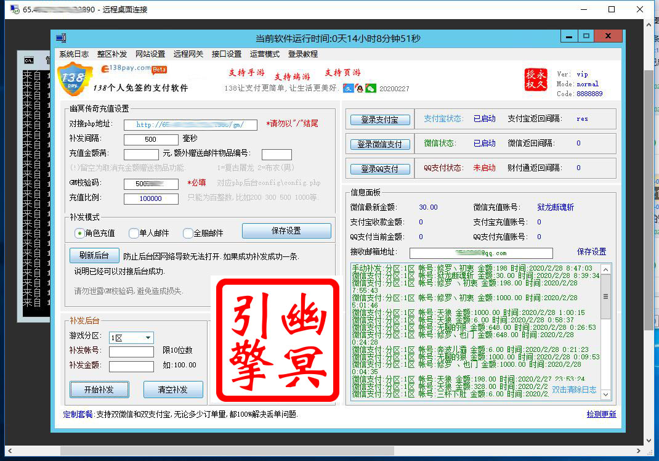Click the app window icon in title bar
659x461 pixels.
61,38
